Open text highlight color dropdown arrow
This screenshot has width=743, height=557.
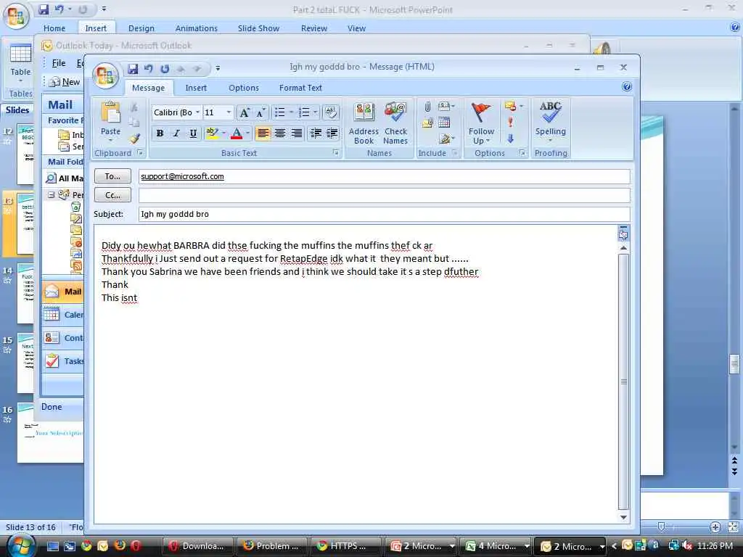pyautogui.click(x=223, y=133)
